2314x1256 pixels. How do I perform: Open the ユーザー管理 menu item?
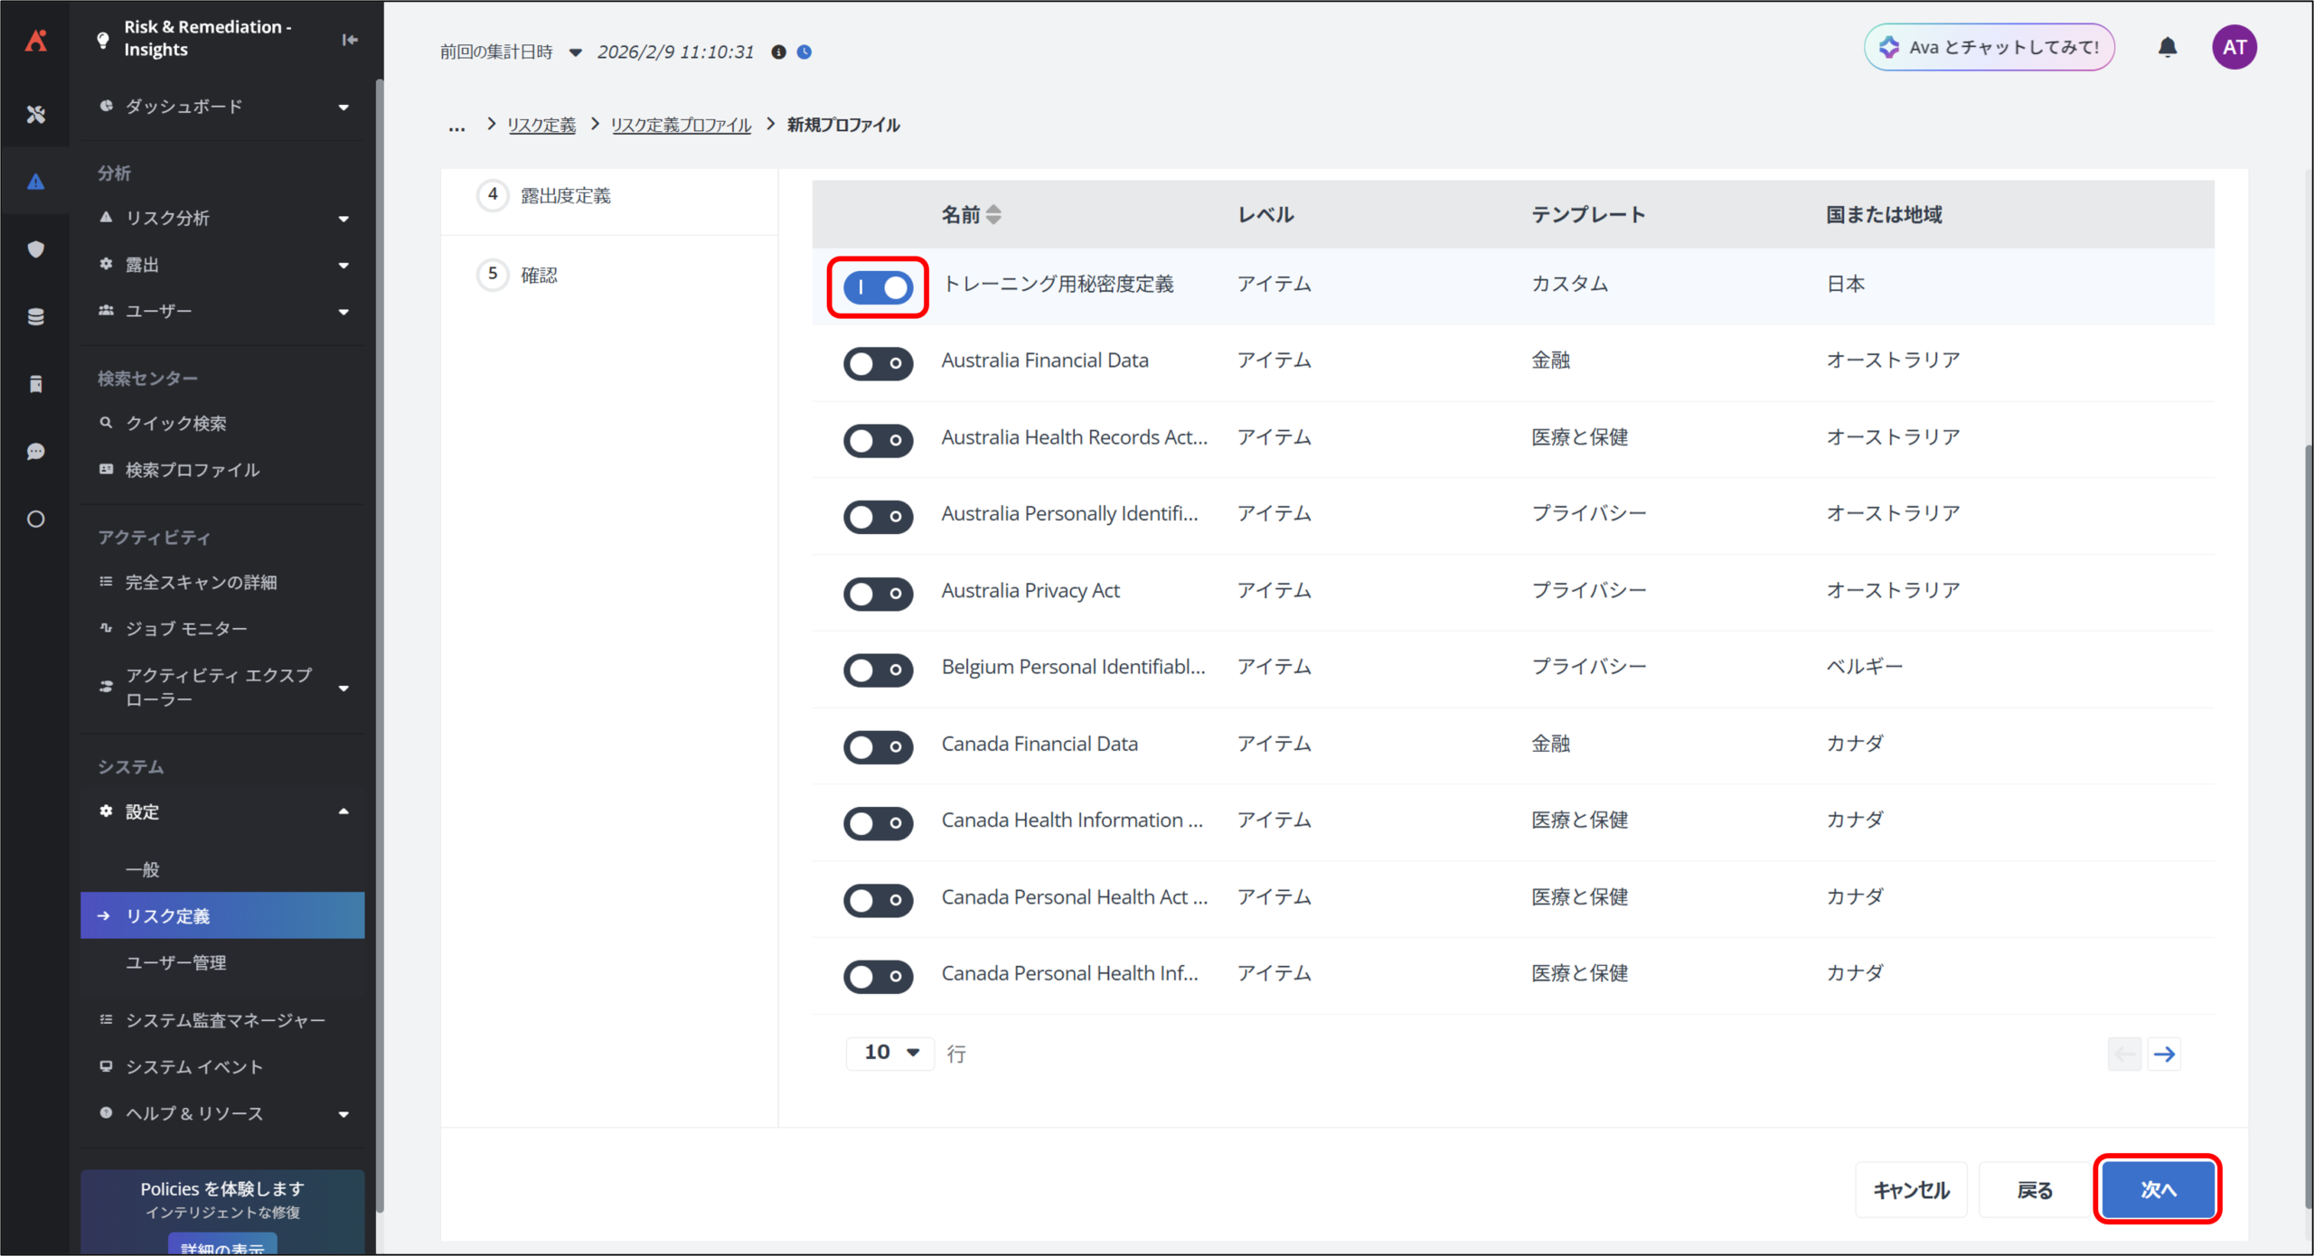pyautogui.click(x=175, y=962)
